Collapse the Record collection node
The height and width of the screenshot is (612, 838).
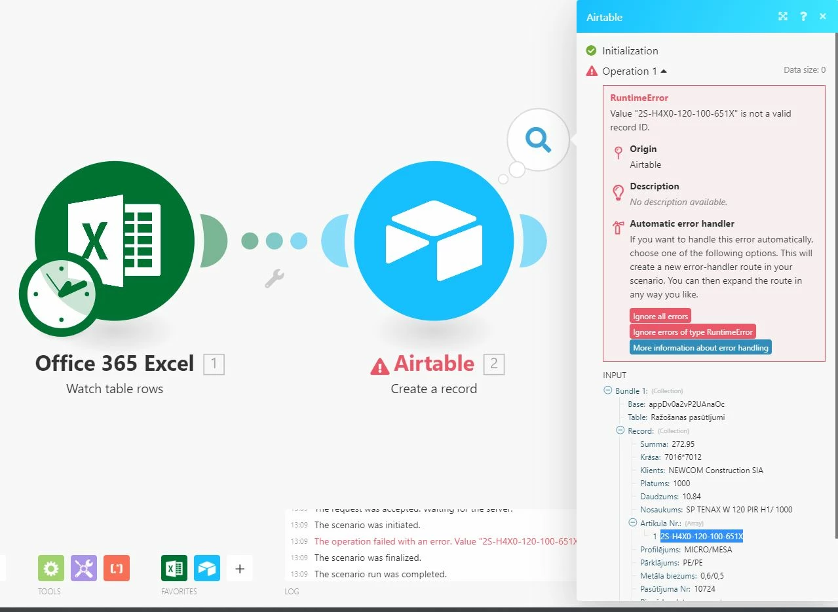(620, 430)
